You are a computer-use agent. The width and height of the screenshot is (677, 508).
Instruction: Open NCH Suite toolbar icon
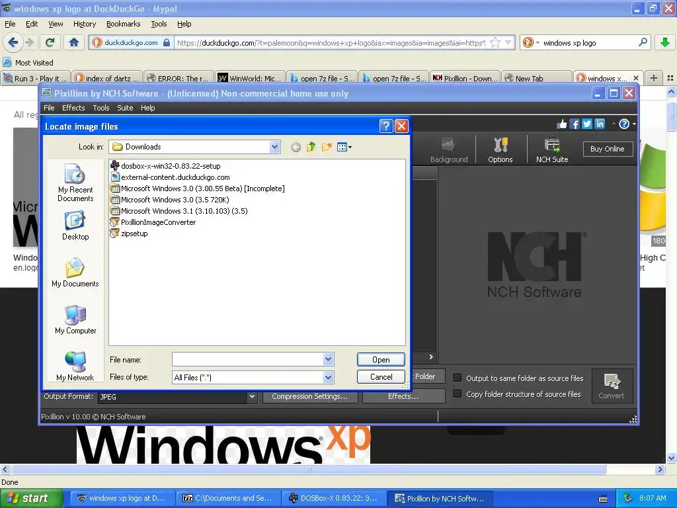coord(552,150)
